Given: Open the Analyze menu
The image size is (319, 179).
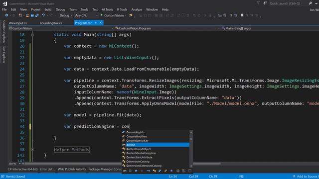Looking at the screenshot, I should point(137,9).
